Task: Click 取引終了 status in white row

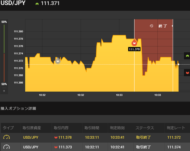Action: click(x=143, y=147)
